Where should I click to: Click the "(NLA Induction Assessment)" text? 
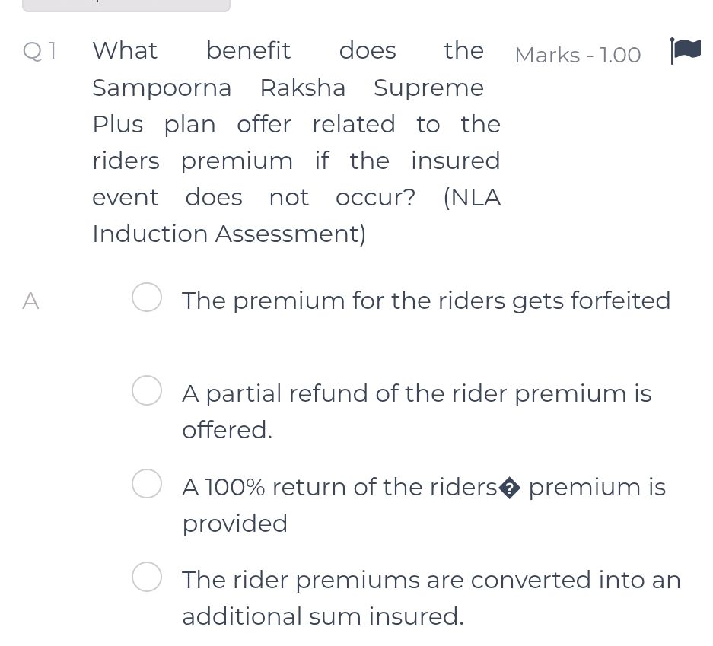point(229,234)
